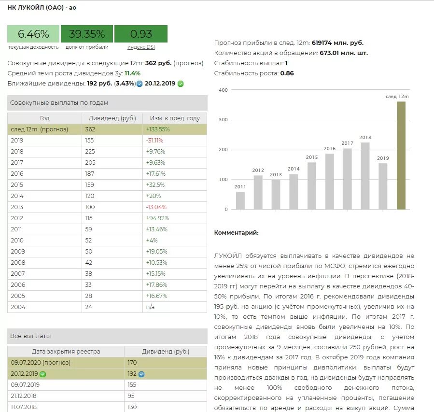The image size is (434, 412).
Task: Click the 6.46% current yield box
Action: [x=33, y=34]
